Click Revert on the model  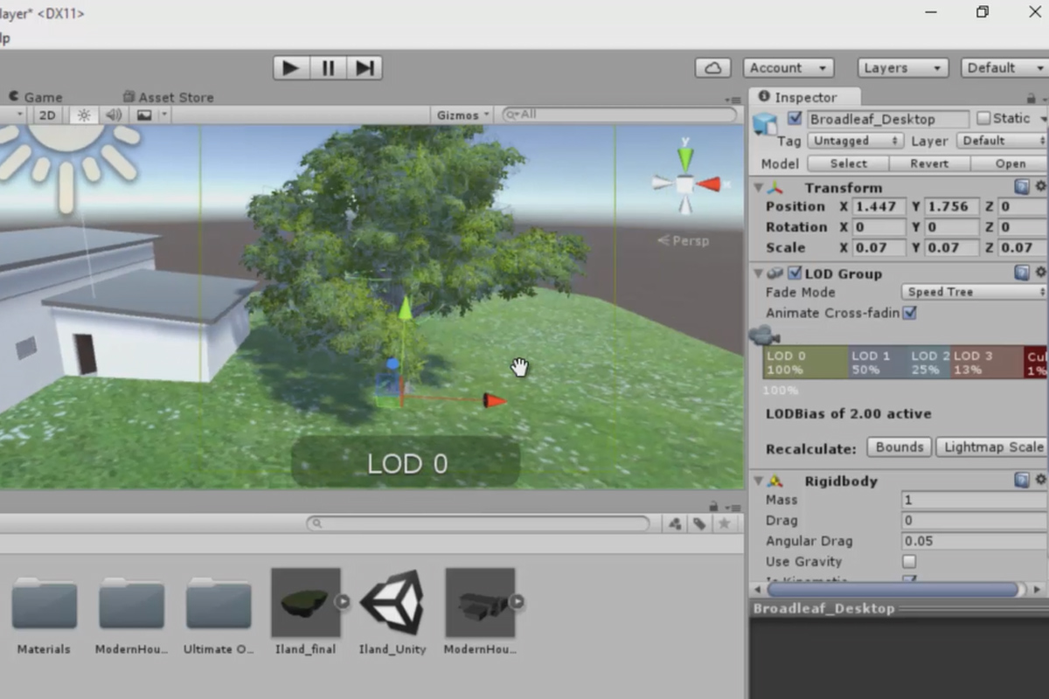tap(929, 163)
